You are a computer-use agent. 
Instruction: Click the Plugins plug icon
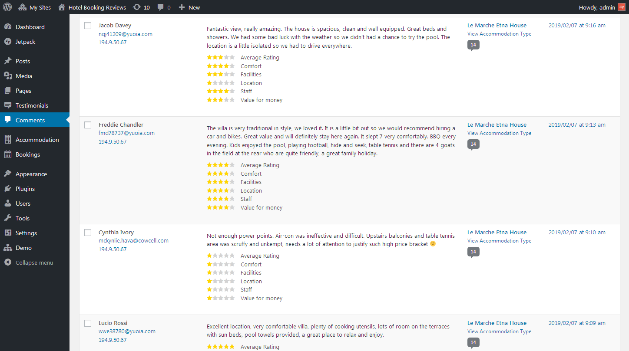point(8,189)
